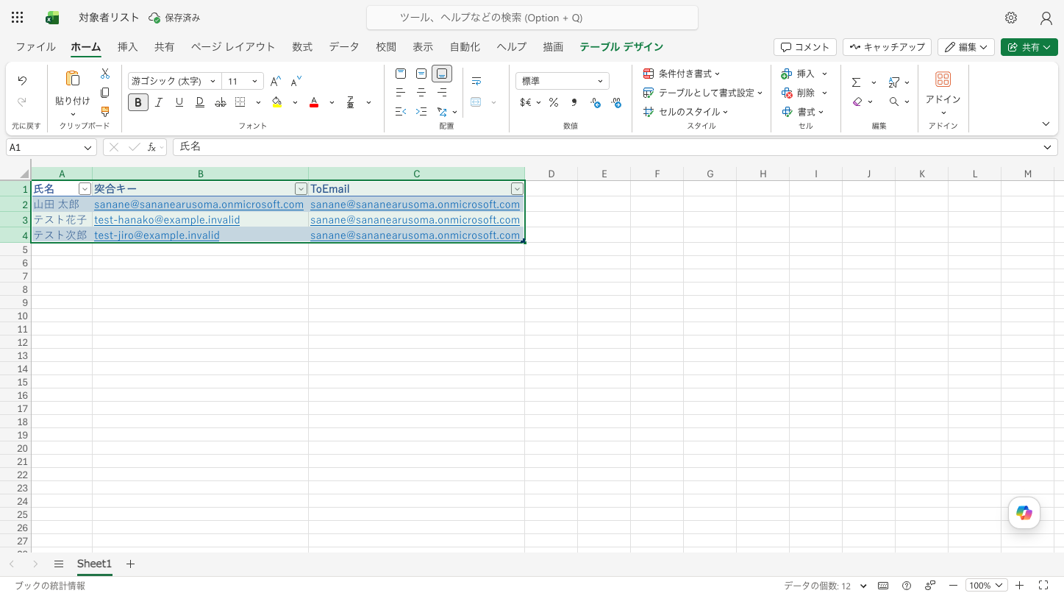The image size is (1064, 593).
Task: Switch to the データ tab
Action: point(344,47)
